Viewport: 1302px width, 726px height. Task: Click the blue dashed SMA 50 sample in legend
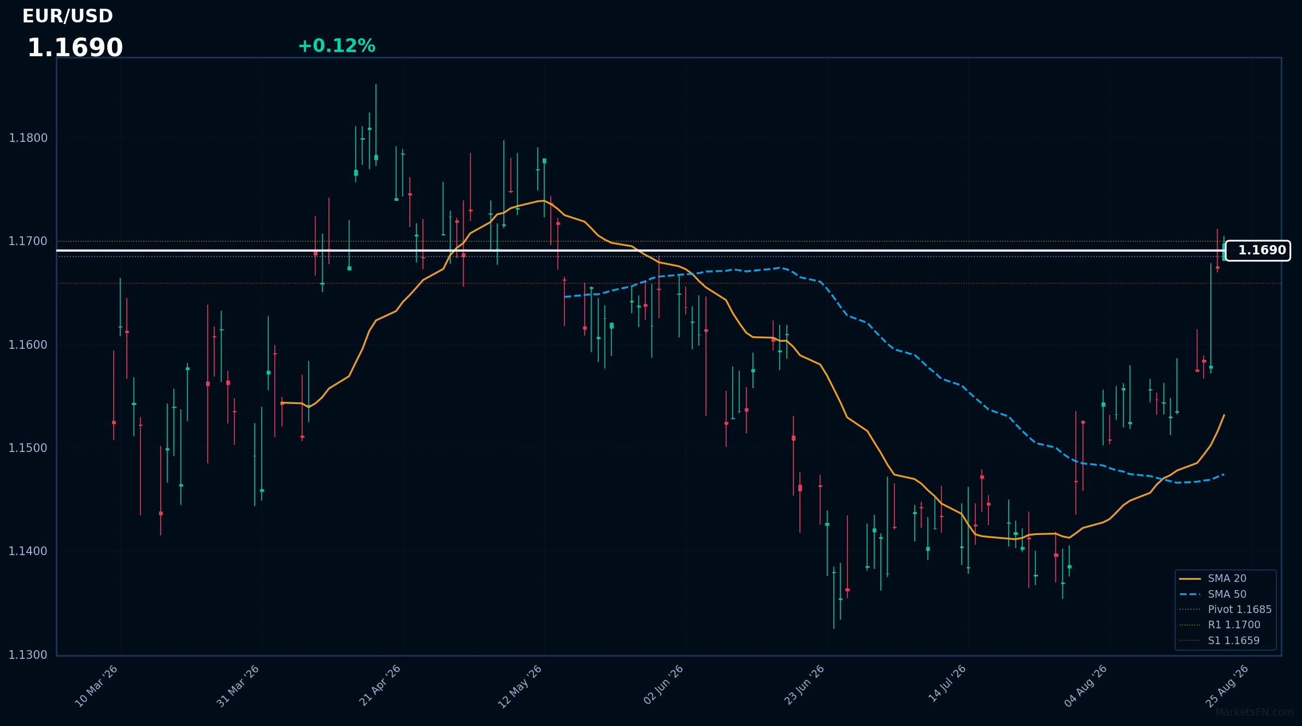pyautogui.click(x=1190, y=594)
